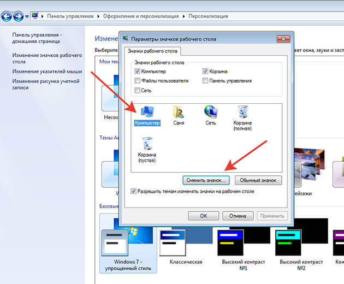
Task: Select the Корзина (полная) recycle bin icon
Action: click(x=242, y=118)
